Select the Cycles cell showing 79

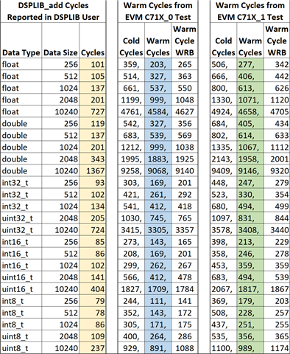point(93,301)
